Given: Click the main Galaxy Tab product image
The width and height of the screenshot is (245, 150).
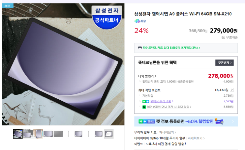Looking at the screenshot, I should (x=63, y=64).
